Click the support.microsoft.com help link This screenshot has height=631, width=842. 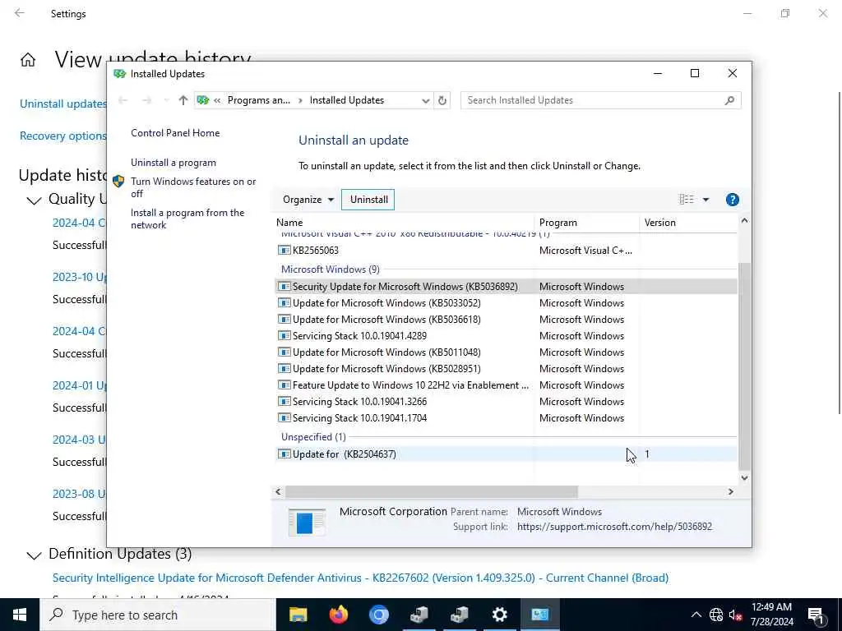(614, 527)
